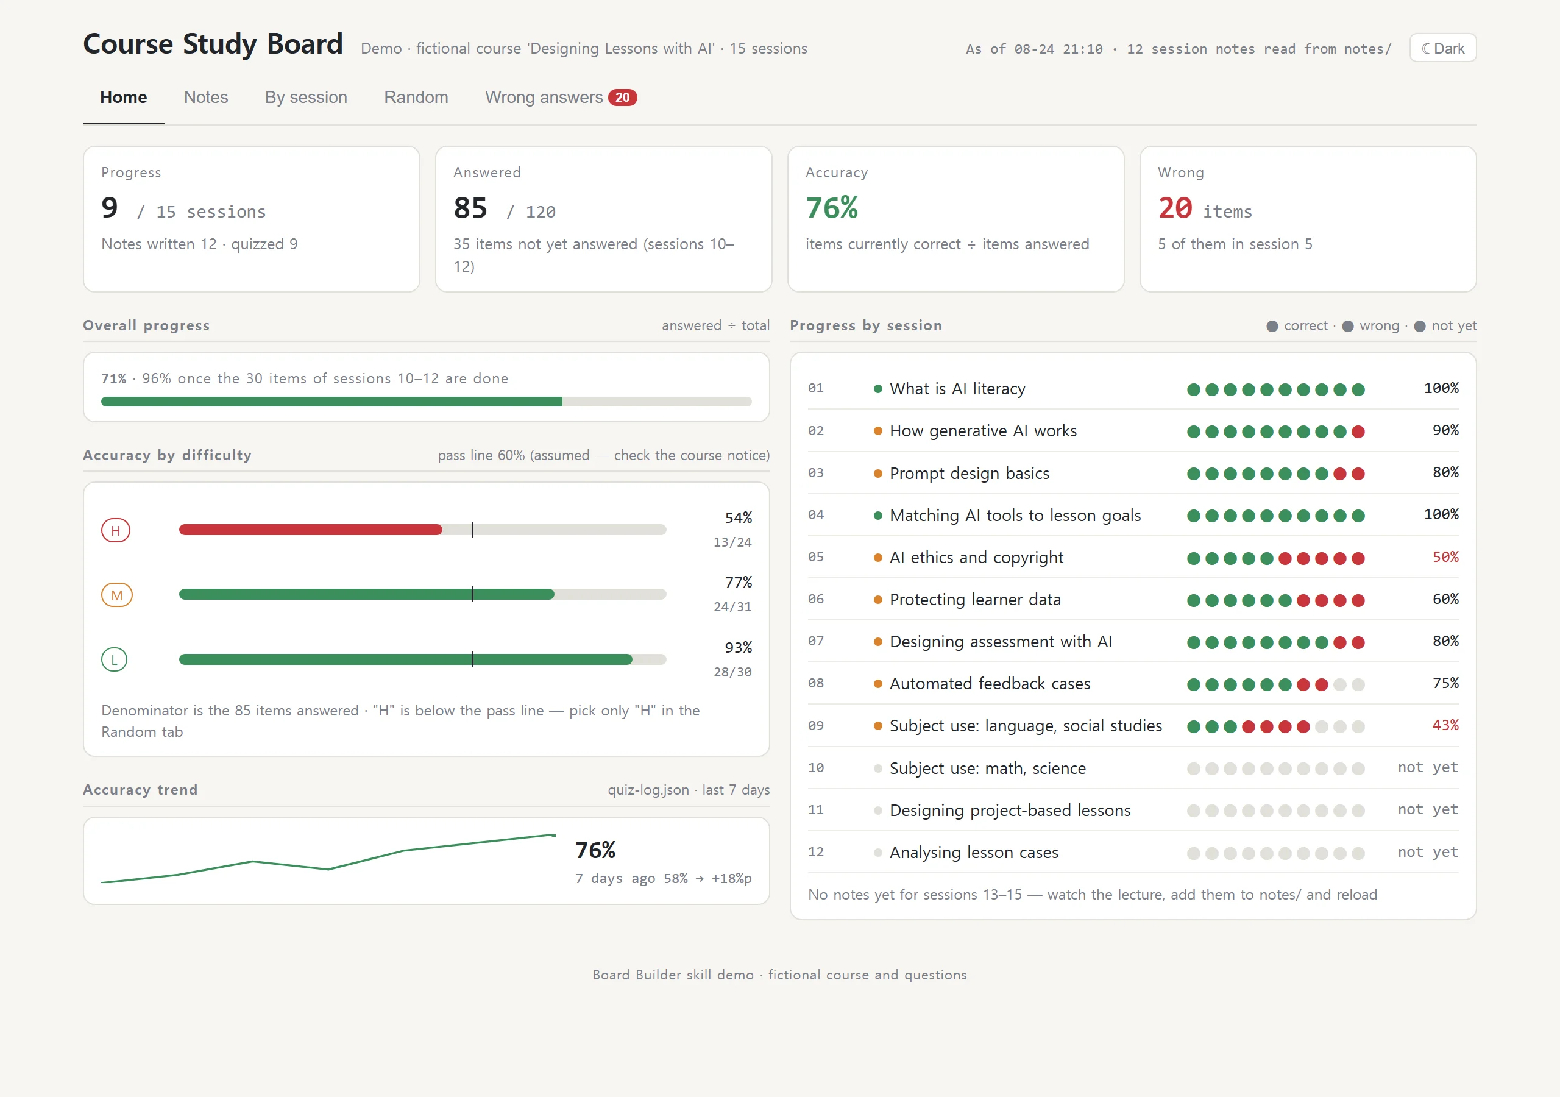Open session 10 Subject use: math, science

click(x=1133, y=767)
